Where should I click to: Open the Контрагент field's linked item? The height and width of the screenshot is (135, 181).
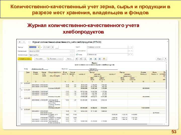(131, 51)
